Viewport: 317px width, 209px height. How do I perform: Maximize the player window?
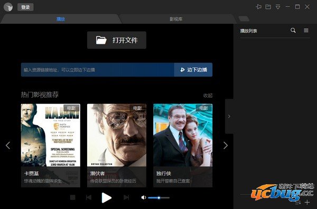coord(297,7)
